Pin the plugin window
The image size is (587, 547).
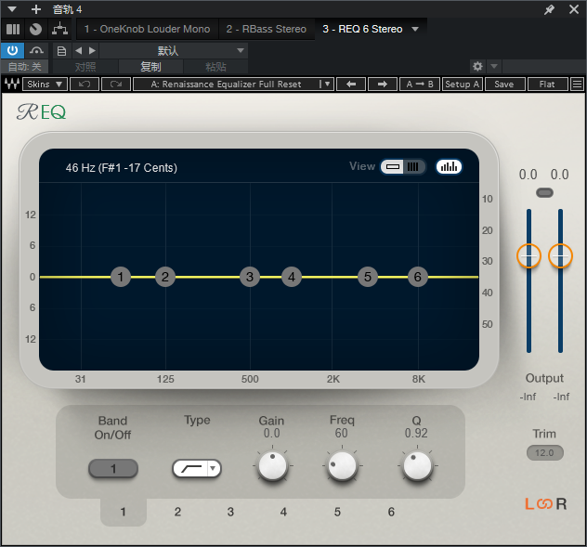click(x=549, y=9)
